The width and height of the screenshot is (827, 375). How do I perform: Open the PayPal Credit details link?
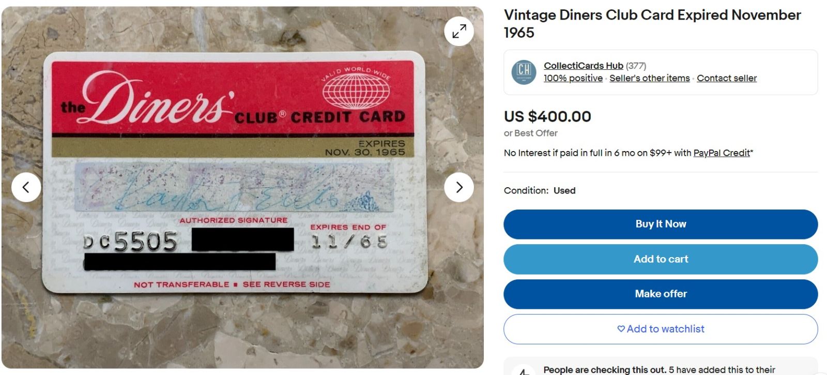[721, 153]
